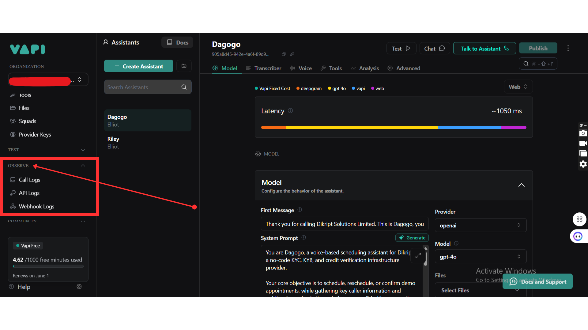Click the Create Assistant button

pyautogui.click(x=139, y=66)
